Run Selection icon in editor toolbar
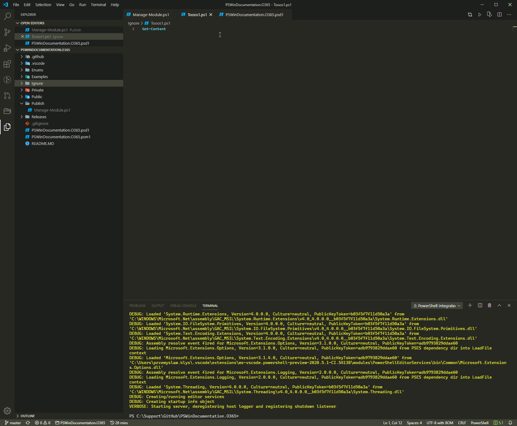517x426 pixels. click(489, 15)
